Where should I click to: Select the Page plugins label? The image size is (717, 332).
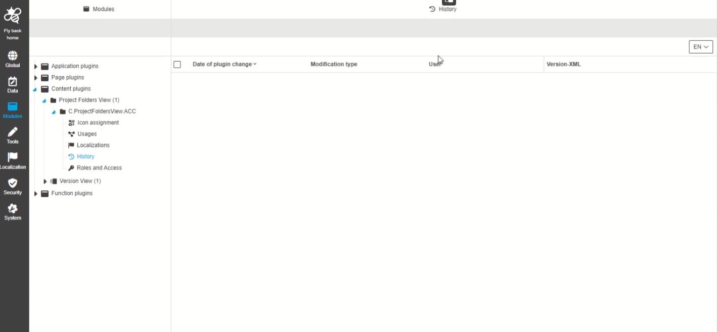click(68, 78)
